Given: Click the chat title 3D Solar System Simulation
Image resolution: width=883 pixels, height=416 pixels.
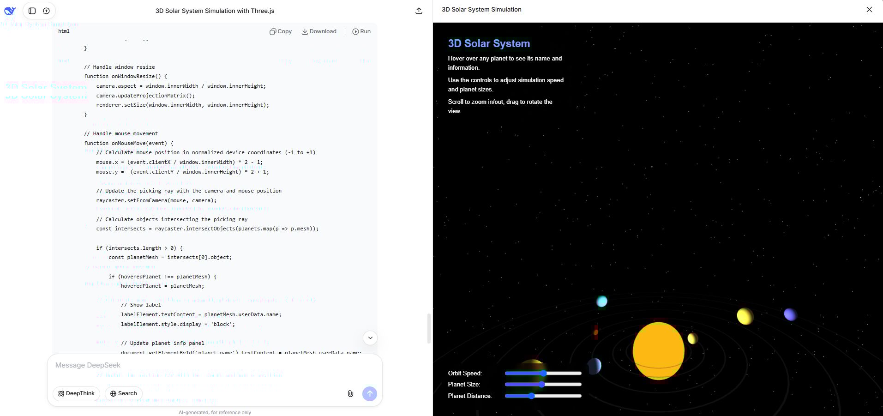Looking at the screenshot, I should (215, 11).
